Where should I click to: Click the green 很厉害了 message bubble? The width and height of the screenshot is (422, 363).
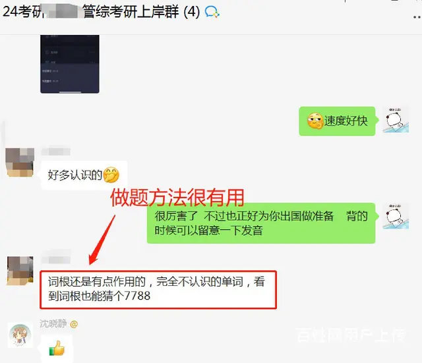click(261, 223)
